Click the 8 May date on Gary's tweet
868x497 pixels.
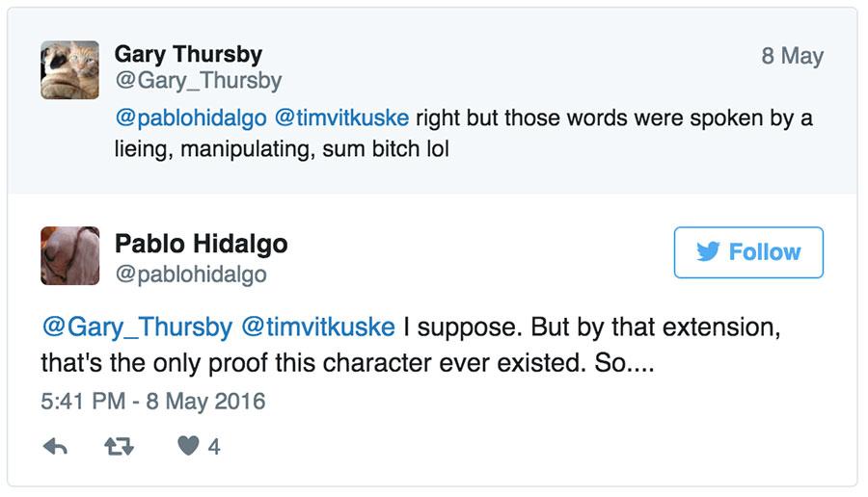point(792,56)
